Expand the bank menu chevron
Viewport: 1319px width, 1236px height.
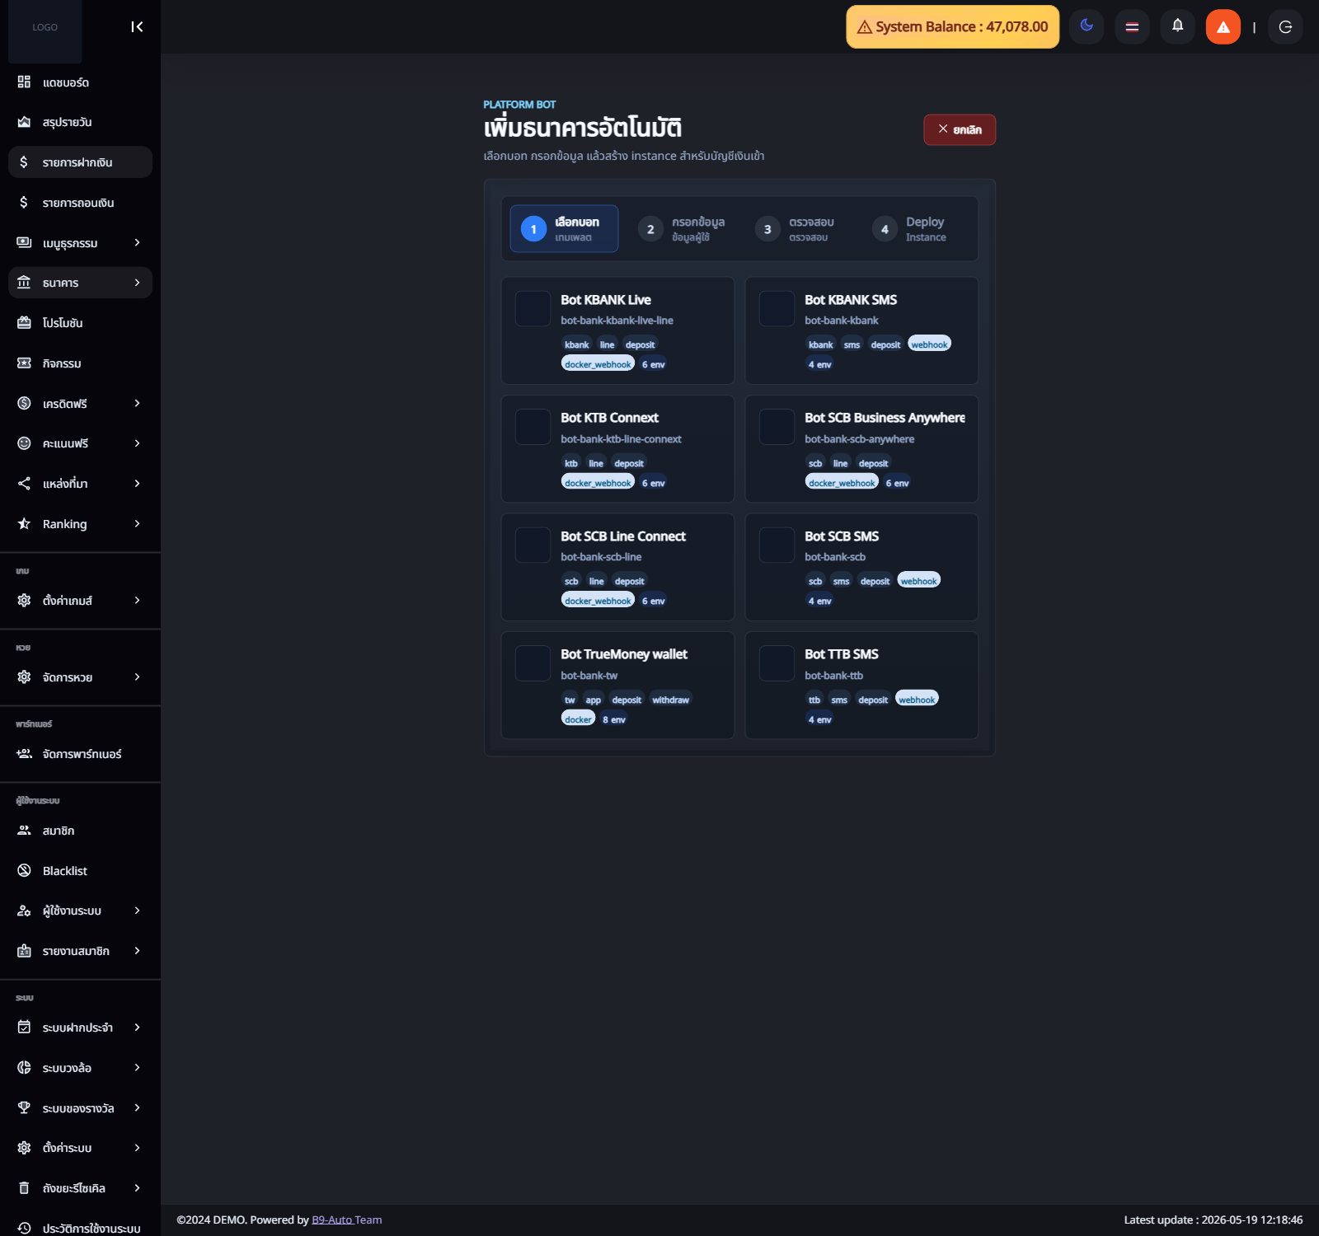coord(137,283)
